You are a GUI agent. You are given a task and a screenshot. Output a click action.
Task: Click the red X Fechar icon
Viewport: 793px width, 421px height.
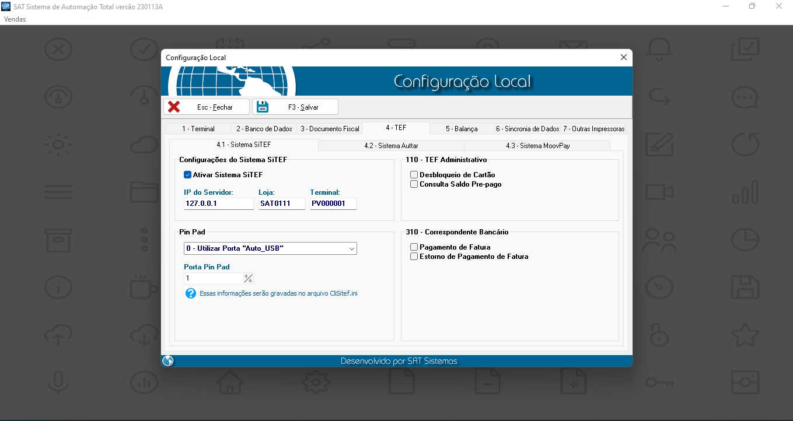point(174,107)
